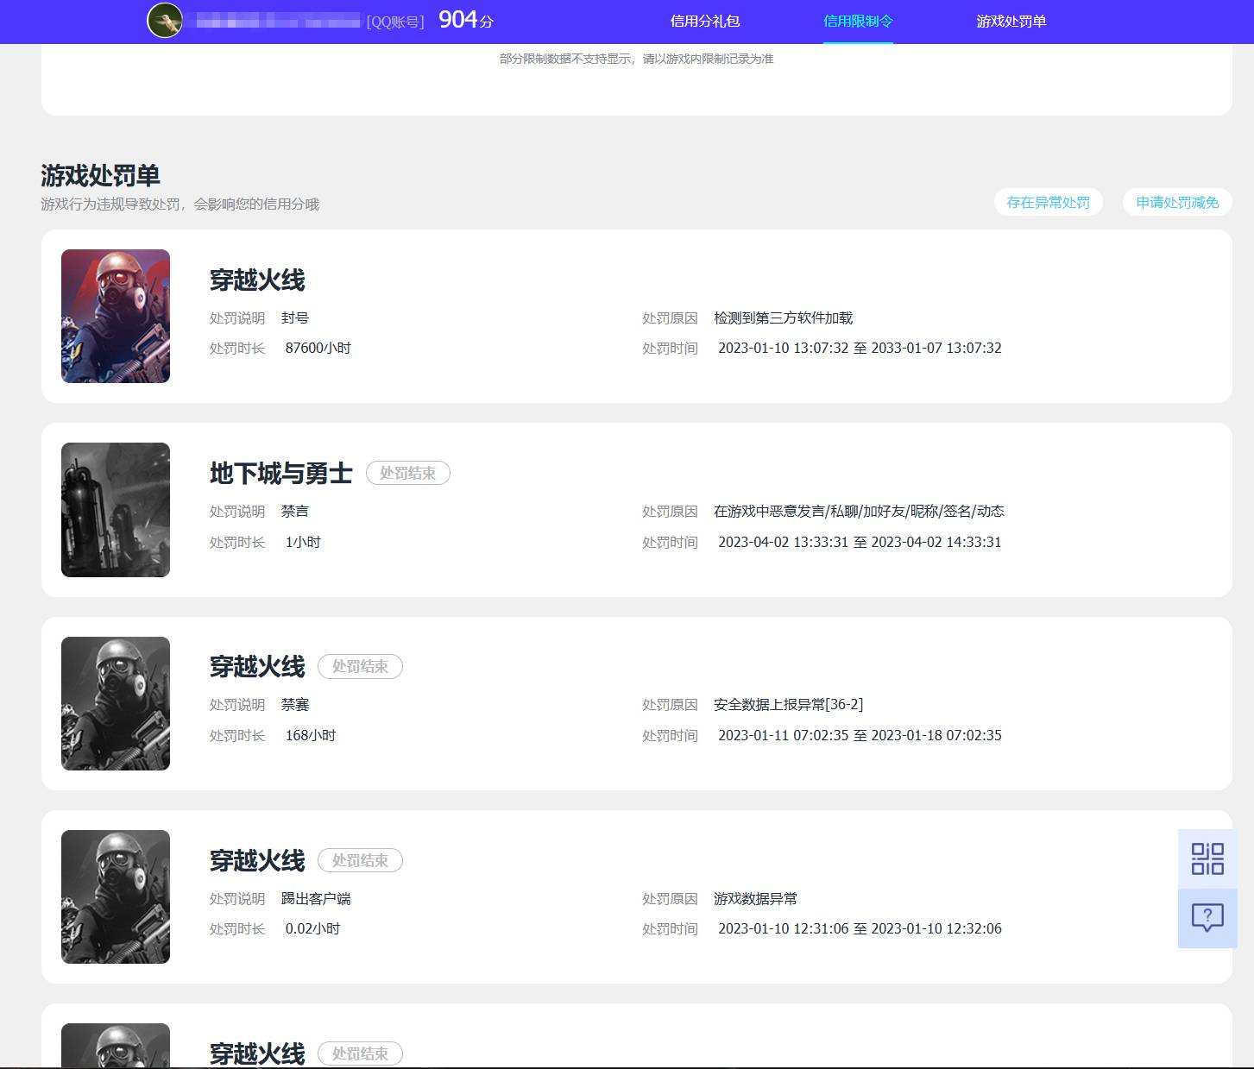
Task: Click the 87600小时 duration value
Action: pos(318,349)
